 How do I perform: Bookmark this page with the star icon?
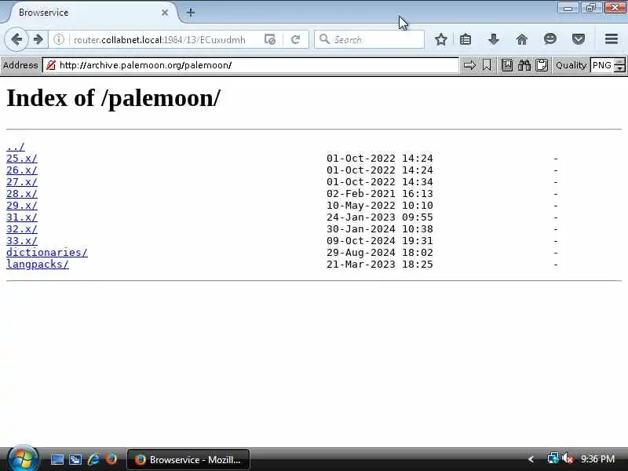click(441, 39)
